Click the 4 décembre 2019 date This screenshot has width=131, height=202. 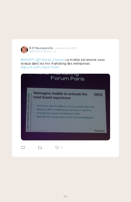pos(66,48)
